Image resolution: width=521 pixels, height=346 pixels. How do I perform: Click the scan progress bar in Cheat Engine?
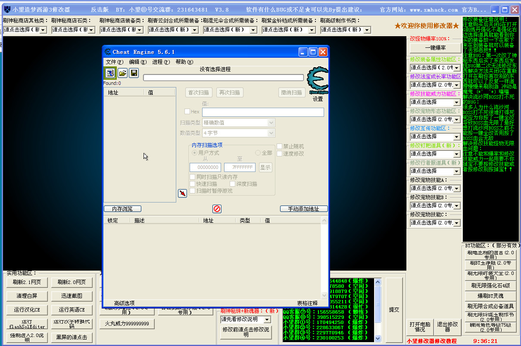point(224,78)
